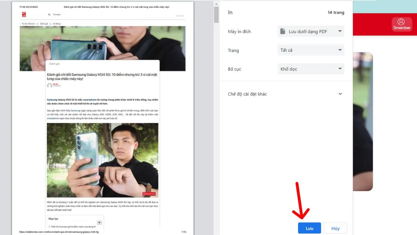The height and width of the screenshot is (235, 417).
Task: Click the Tin tức Sforum breadcrumb in preview
Action: point(28,24)
